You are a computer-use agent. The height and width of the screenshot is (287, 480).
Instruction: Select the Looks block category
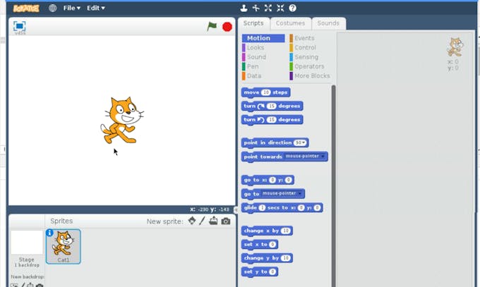pos(256,48)
